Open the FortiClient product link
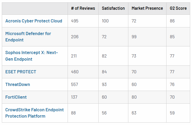This screenshot has height=125, width=192. click(x=16, y=97)
